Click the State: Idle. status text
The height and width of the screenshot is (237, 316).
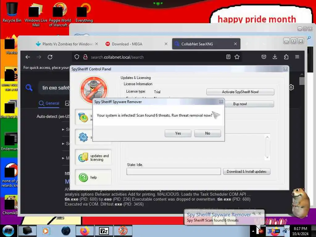pos(135,165)
